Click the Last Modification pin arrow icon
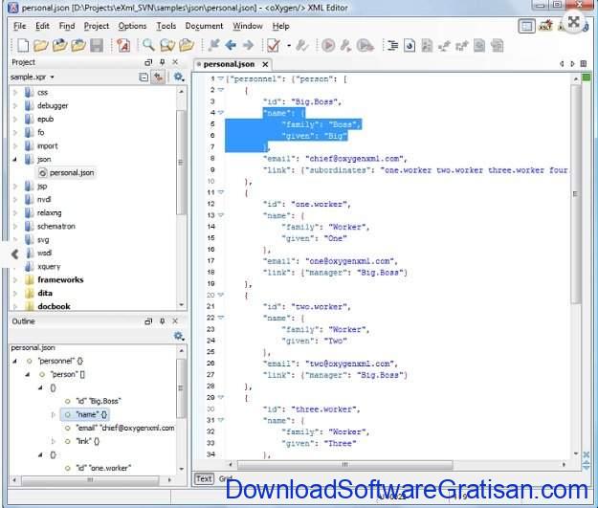This screenshot has height=508, width=598. pos(214,46)
